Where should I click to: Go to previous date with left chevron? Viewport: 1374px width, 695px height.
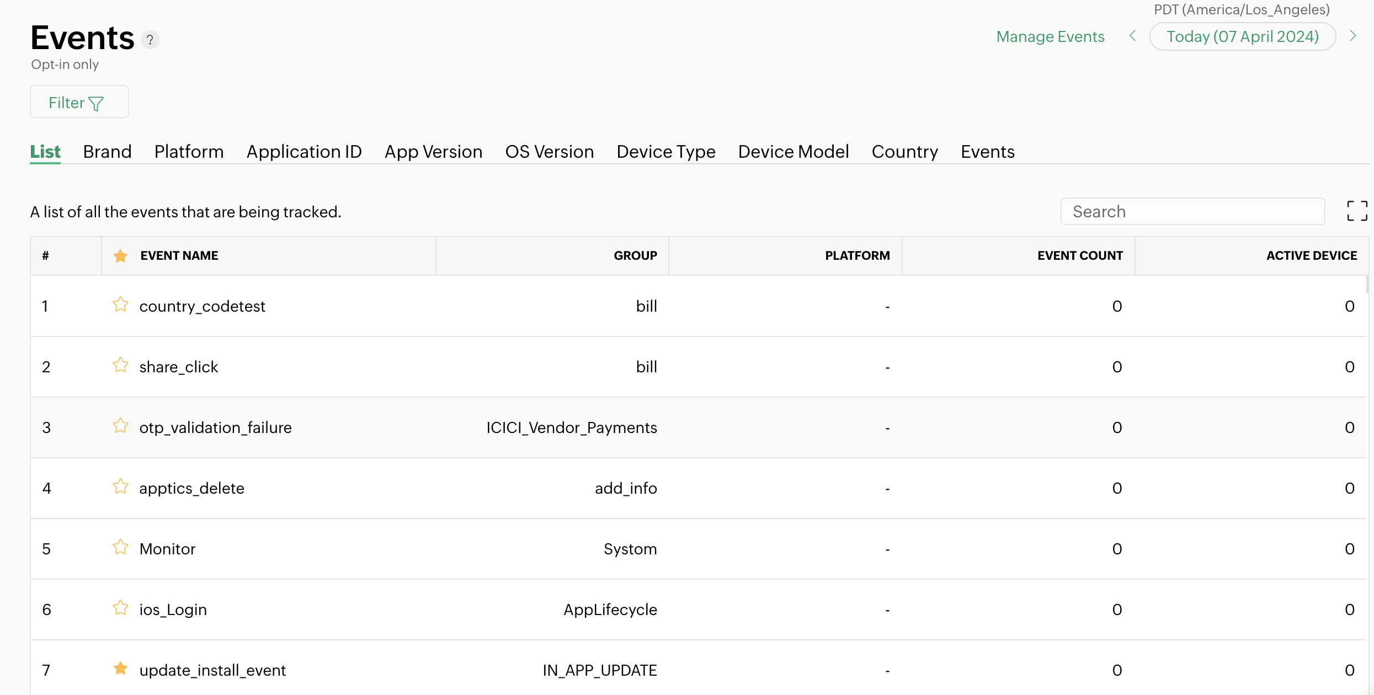[1132, 36]
